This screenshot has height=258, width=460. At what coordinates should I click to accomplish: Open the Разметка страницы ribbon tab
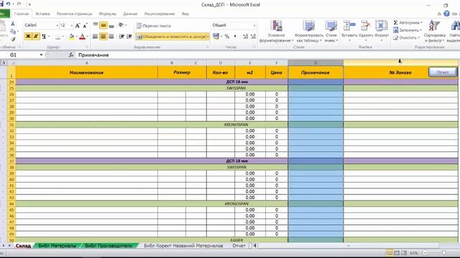point(74,14)
